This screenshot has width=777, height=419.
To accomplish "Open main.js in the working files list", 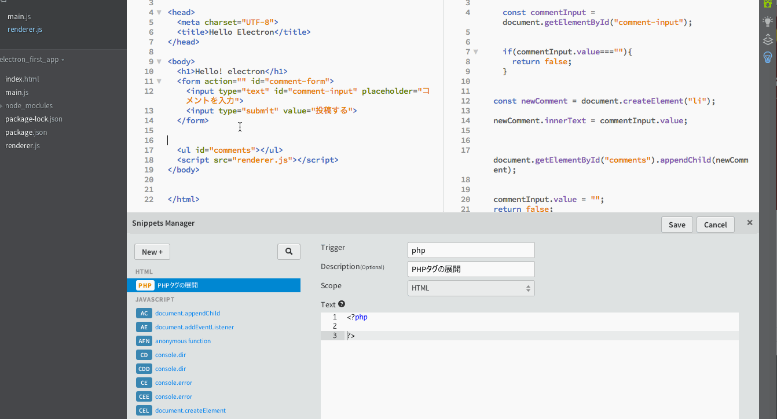I will pos(19,17).
